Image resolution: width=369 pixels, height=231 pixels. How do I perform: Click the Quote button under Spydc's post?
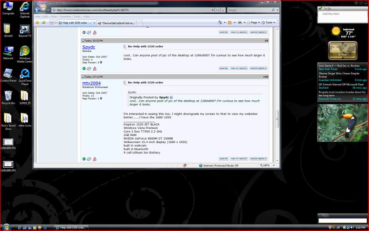coord(223,68)
